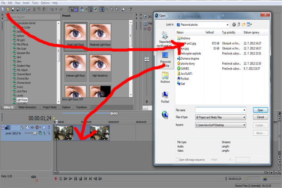
Task: Click the File name input field
Action: [219, 110]
